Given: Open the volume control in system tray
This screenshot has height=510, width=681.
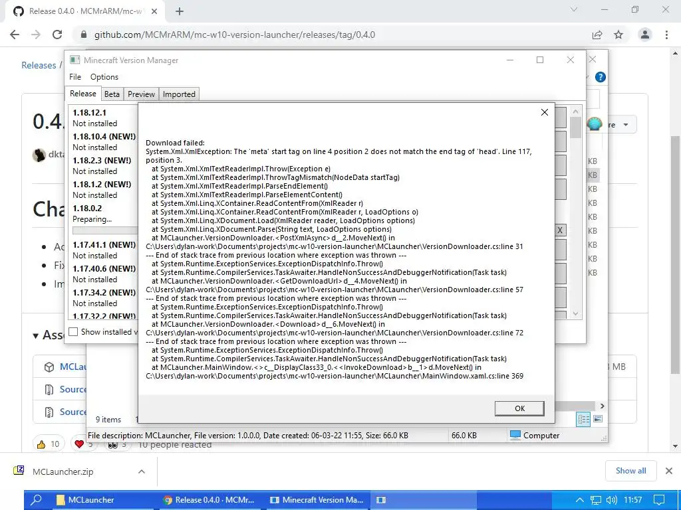Looking at the screenshot, I should pos(612,500).
